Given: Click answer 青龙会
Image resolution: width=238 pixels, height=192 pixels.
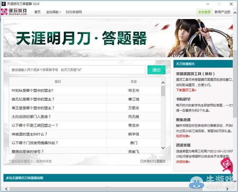Looking at the screenshot, I should tap(134, 126).
